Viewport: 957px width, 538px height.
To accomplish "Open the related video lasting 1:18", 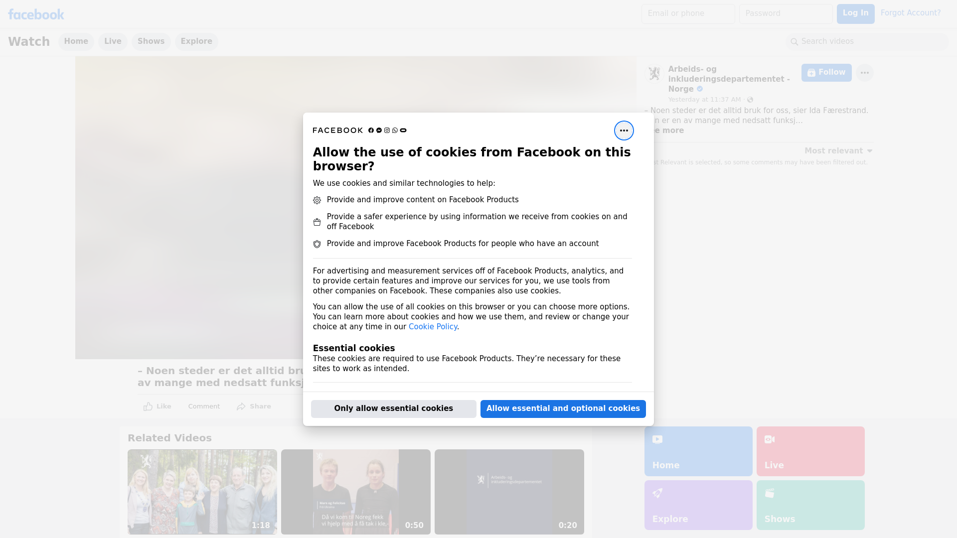I will coord(202,492).
